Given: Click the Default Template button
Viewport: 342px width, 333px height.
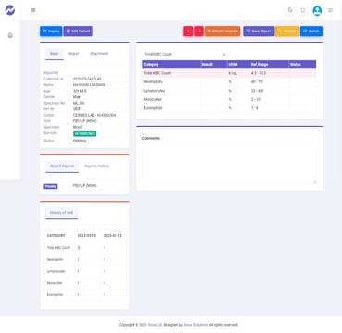Looking at the screenshot, I should point(223,31).
